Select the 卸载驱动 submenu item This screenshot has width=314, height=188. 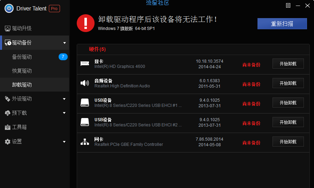(35, 85)
